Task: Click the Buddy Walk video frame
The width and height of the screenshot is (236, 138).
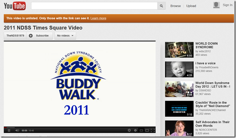Action: [80, 84]
